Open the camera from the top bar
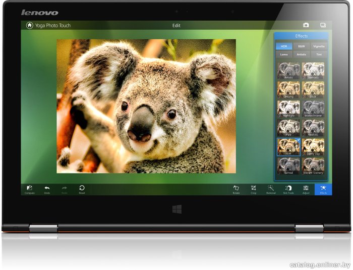The image size is (353, 270). click(306, 25)
